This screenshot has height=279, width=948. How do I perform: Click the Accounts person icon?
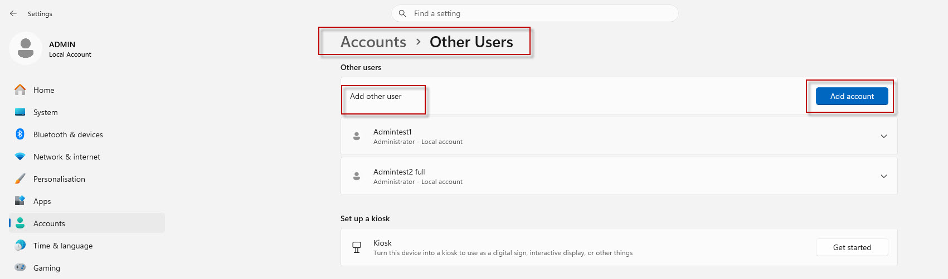pyautogui.click(x=20, y=223)
